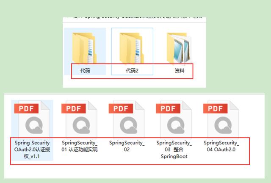Click file name SpringSecurity_01 认证功能实现
The image size is (271, 183).
[x=80, y=146]
